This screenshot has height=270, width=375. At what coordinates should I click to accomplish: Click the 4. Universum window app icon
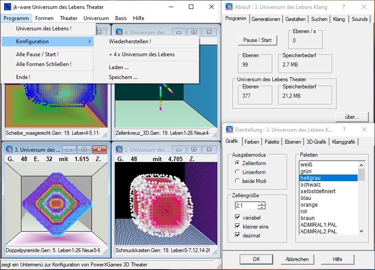119,32
